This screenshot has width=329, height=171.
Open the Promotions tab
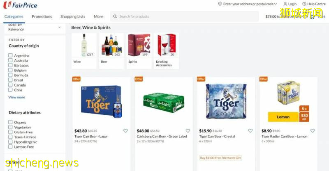42,17
